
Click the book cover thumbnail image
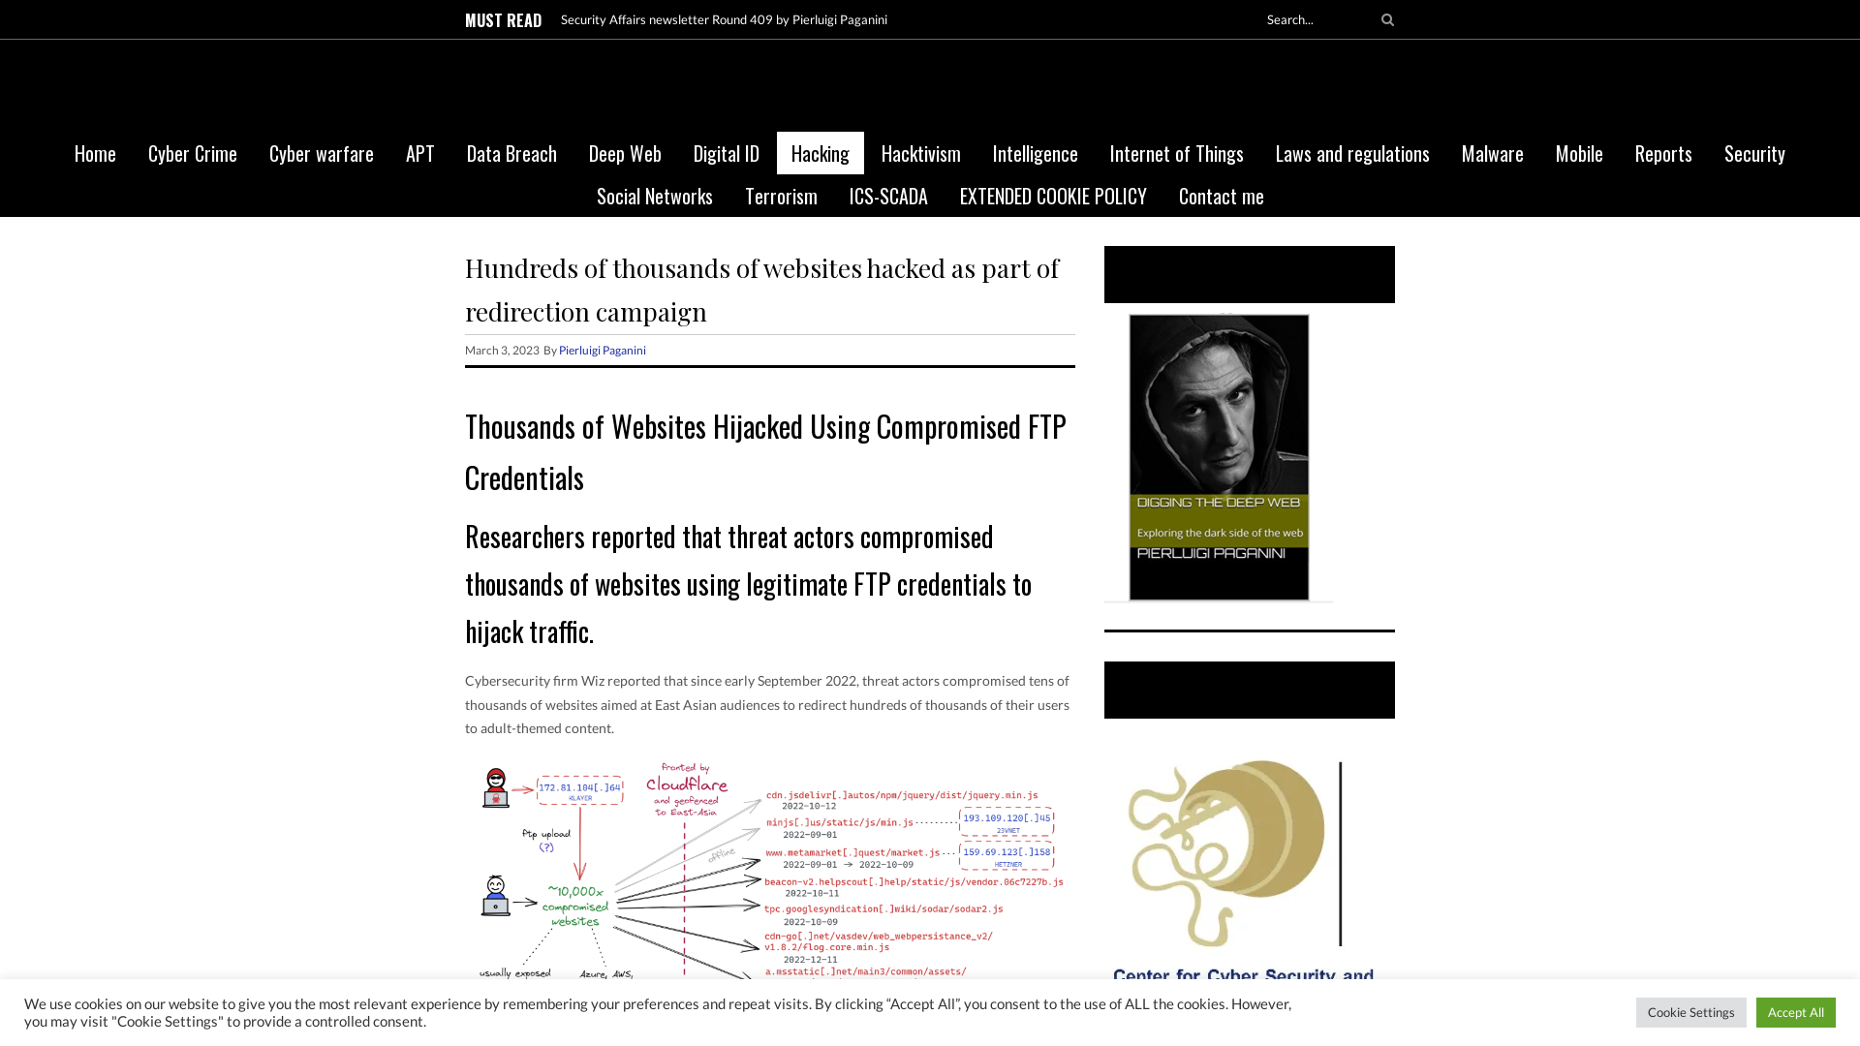pos(1219,457)
